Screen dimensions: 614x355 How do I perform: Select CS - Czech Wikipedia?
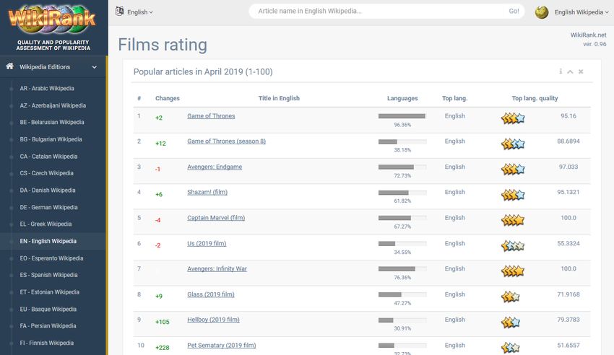click(x=47, y=173)
